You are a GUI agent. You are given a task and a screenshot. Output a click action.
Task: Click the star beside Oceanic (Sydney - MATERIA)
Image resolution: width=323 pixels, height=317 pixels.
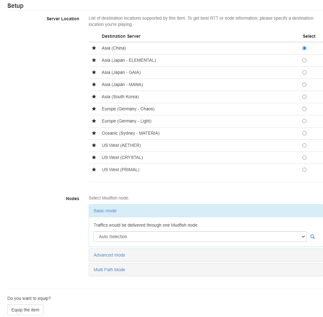[94, 133]
